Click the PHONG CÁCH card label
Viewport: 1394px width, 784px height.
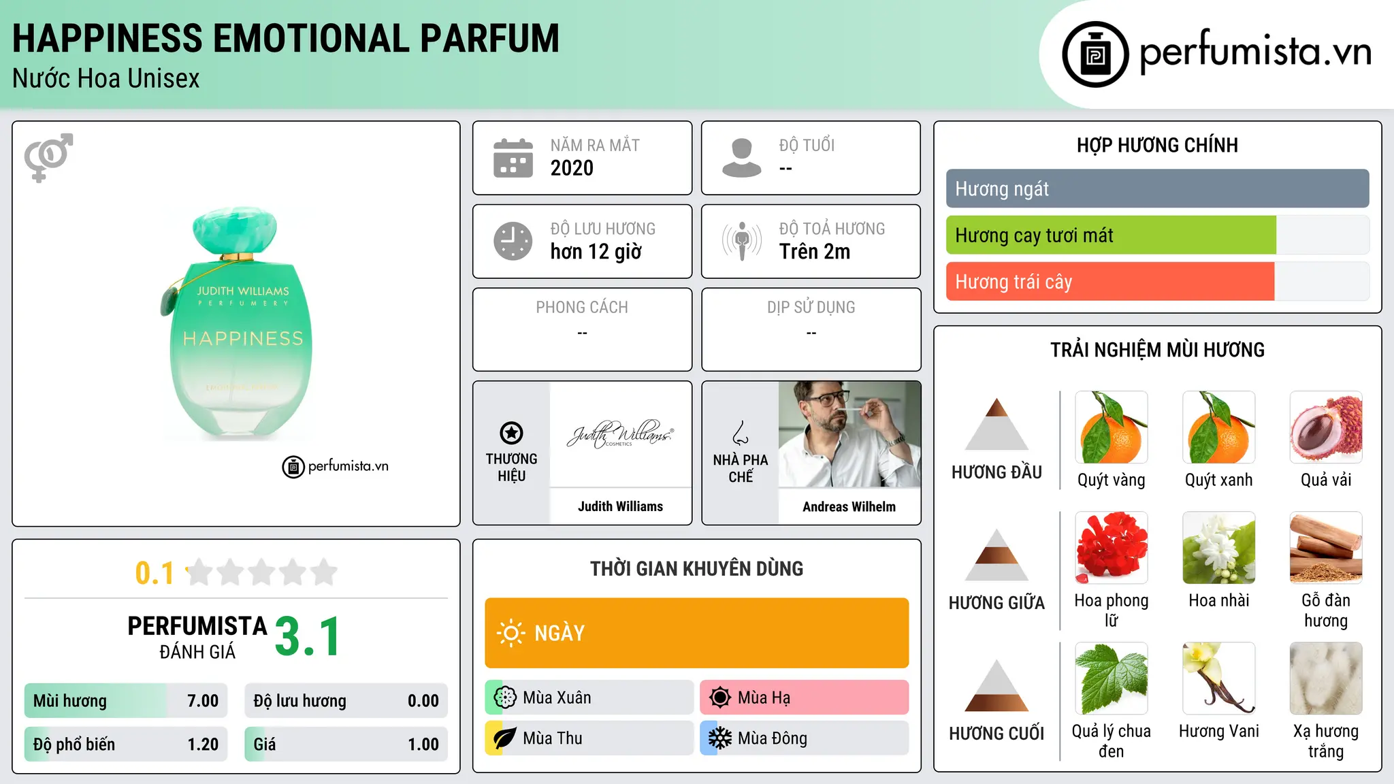(x=582, y=308)
